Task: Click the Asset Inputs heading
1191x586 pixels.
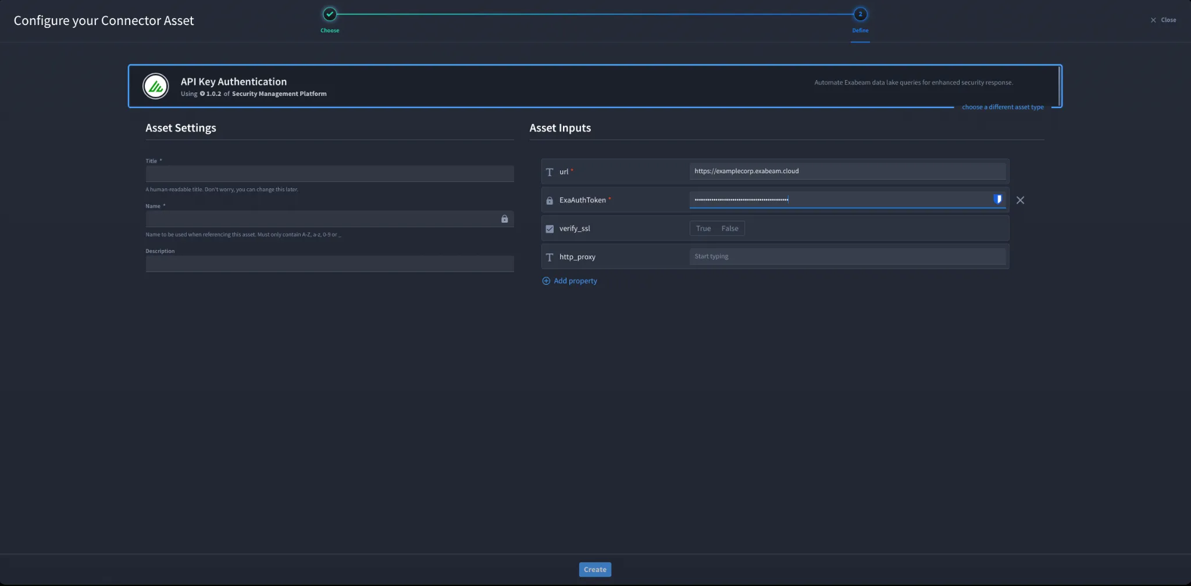Action: 560,128
